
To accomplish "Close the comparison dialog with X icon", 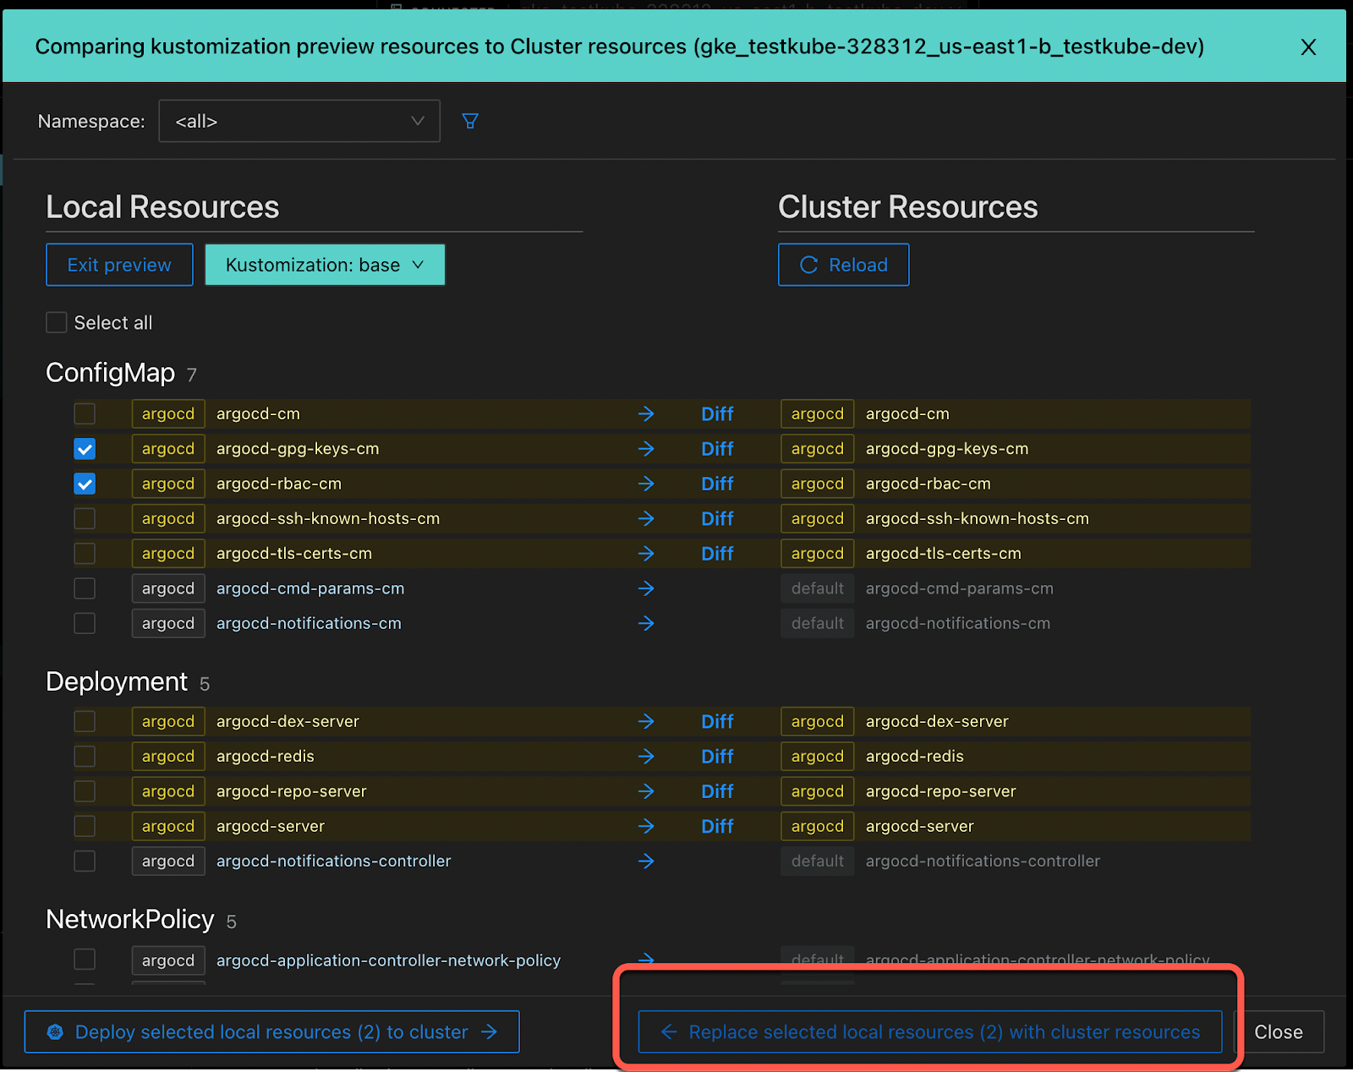I will click(x=1308, y=47).
